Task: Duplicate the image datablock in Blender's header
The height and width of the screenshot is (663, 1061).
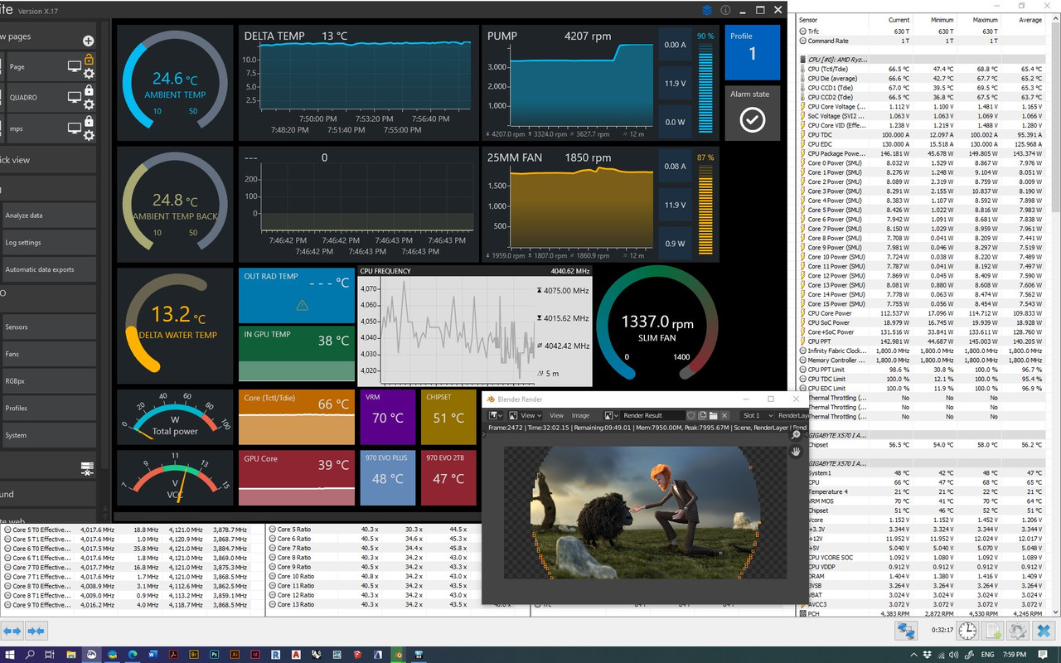Action: pyautogui.click(x=702, y=415)
